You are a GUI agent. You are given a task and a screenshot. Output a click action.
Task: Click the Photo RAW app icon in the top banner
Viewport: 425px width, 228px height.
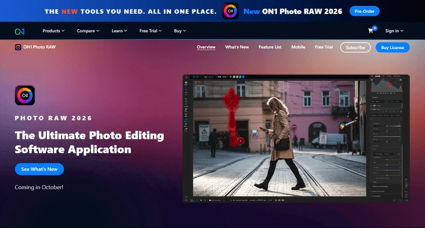pos(230,11)
